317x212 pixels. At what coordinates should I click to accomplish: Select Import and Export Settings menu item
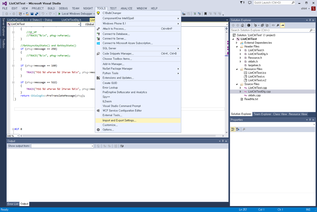pyautogui.click(x=119, y=120)
